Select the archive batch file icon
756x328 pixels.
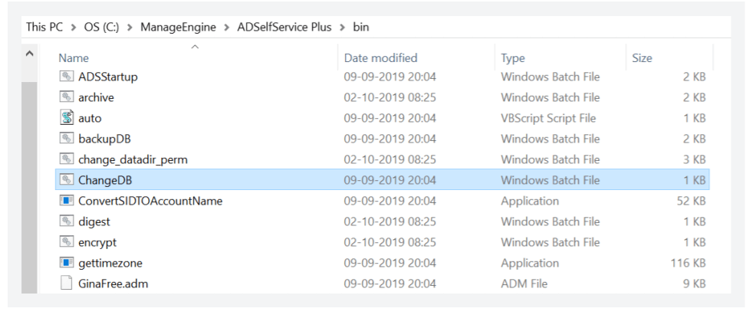[67, 97]
